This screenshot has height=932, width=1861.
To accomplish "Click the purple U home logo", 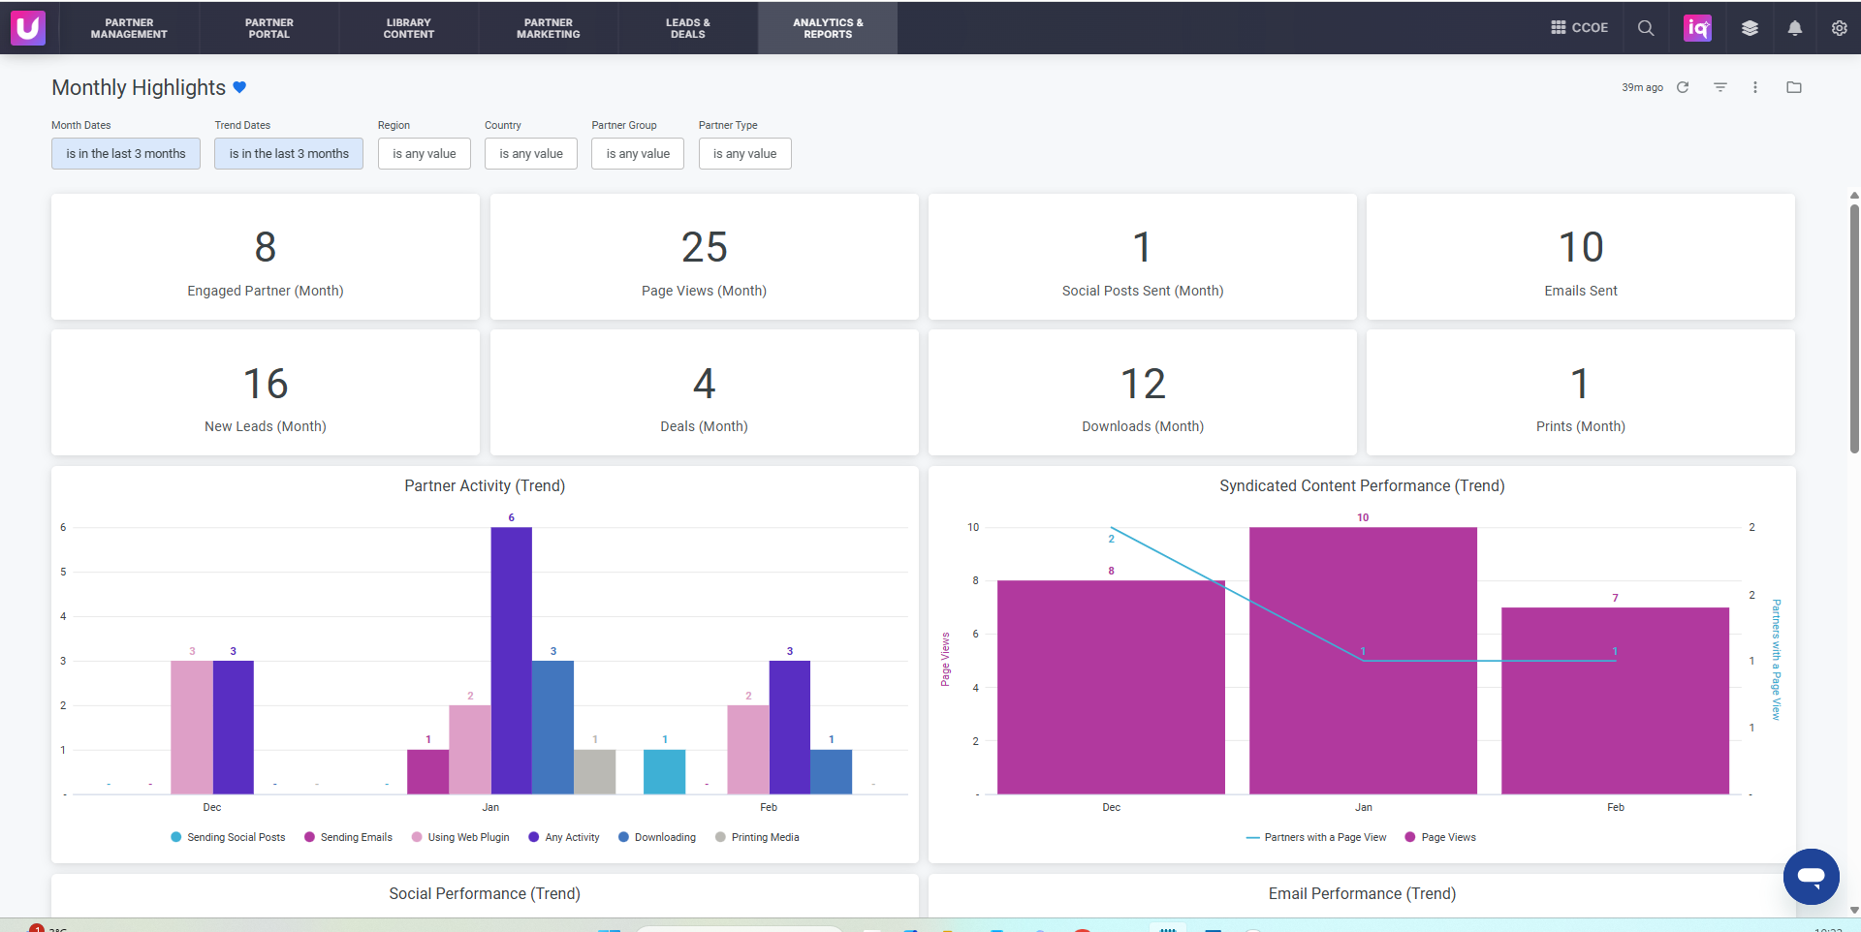I will coord(28,28).
